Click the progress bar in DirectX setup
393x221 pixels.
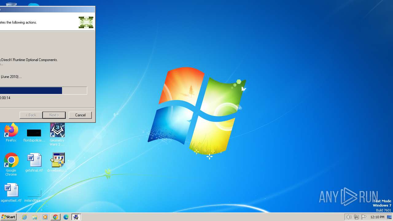pos(43,91)
